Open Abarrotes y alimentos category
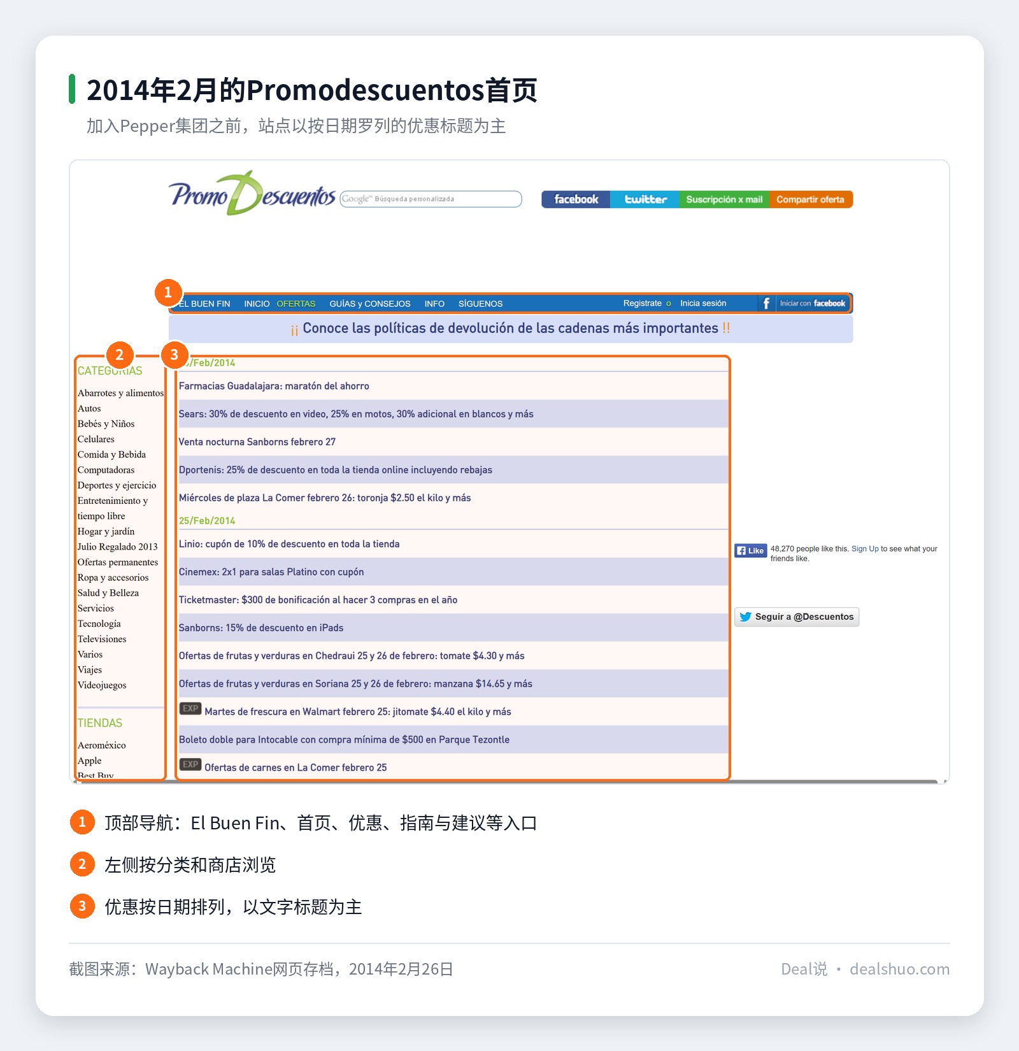The image size is (1019, 1051). [120, 393]
